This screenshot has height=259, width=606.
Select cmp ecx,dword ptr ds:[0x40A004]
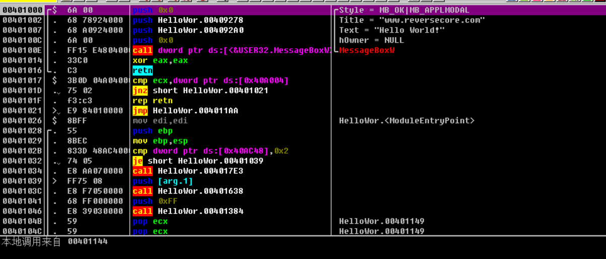pos(210,80)
